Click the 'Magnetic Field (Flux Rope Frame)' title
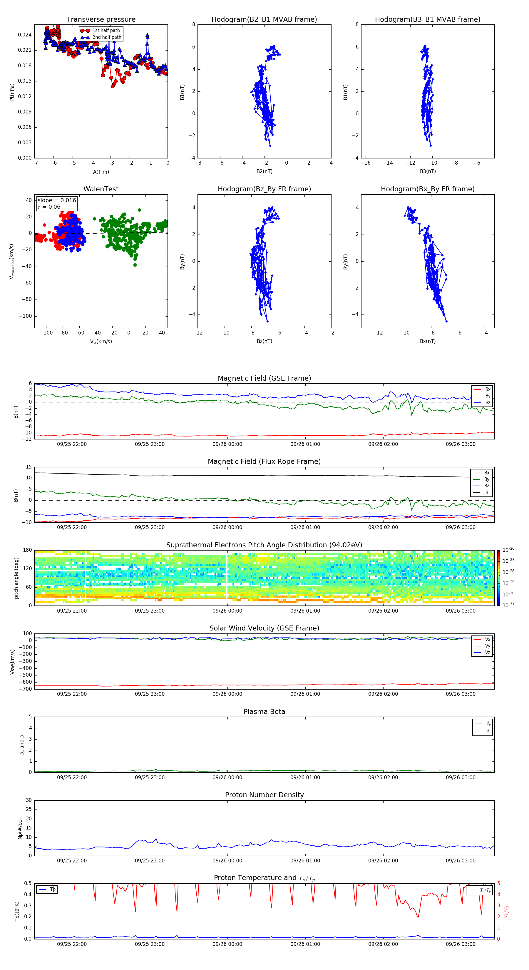This screenshot has height=970, width=529. click(x=264, y=462)
